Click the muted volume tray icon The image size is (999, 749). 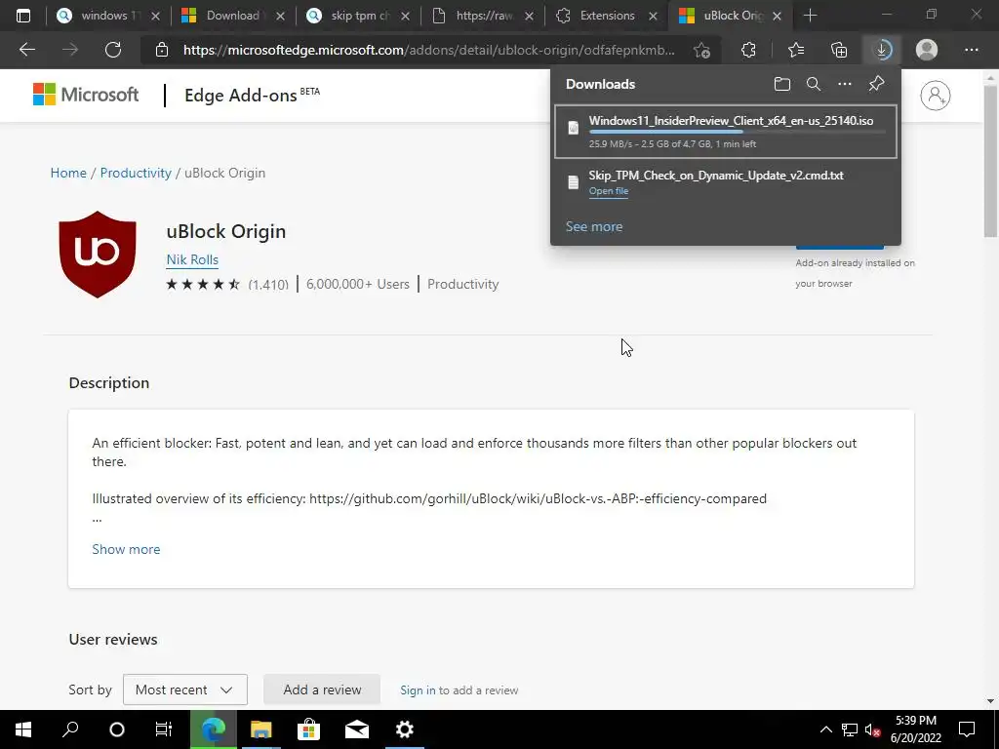[x=872, y=729]
